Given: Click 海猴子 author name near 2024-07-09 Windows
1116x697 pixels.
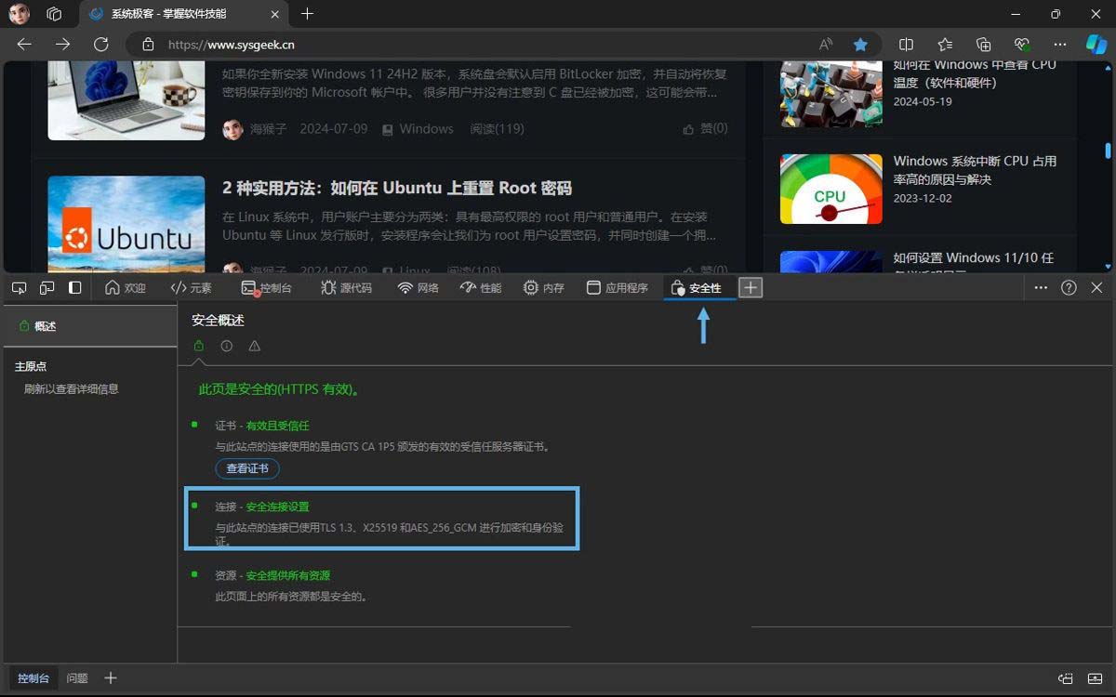Looking at the screenshot, I should pos(270,129).
